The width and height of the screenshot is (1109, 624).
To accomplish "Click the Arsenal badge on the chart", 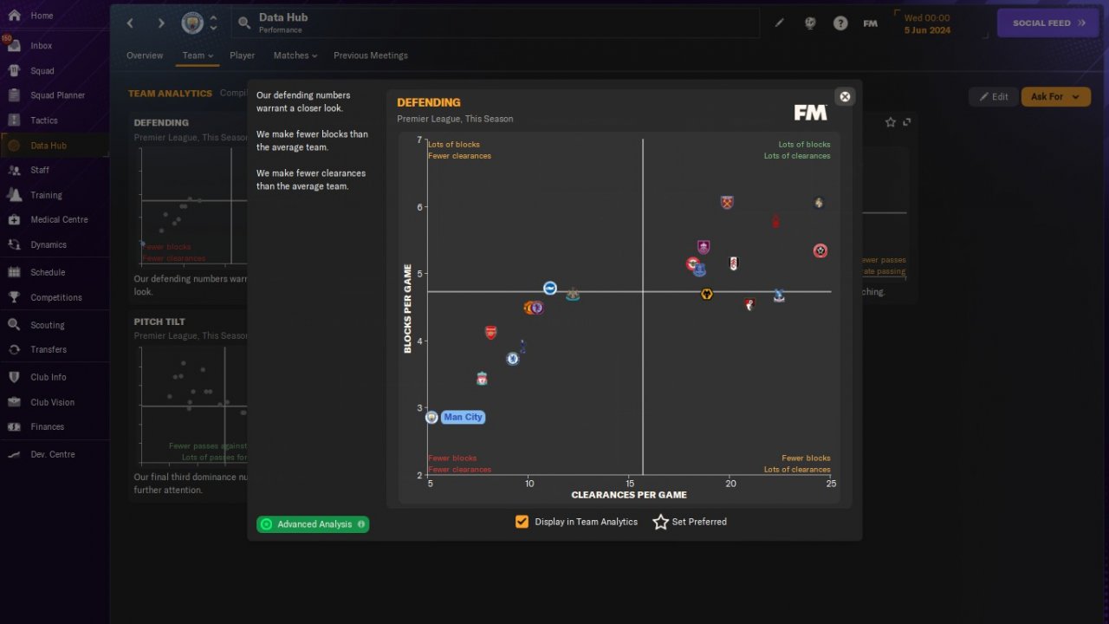I will point(491,332).
